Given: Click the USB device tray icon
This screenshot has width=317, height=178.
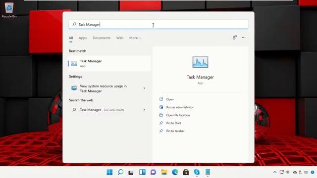Looking at the screenshot, I should tap(300, 173).
